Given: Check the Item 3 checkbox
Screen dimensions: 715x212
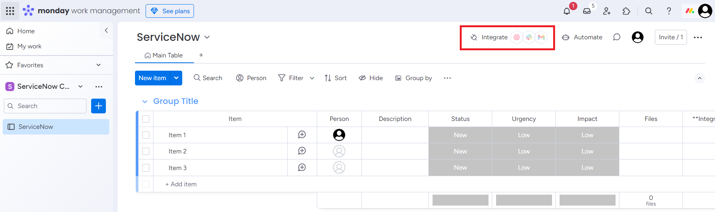Looking at the screenshot, I should pyautogui.click(x=146, y=168).
